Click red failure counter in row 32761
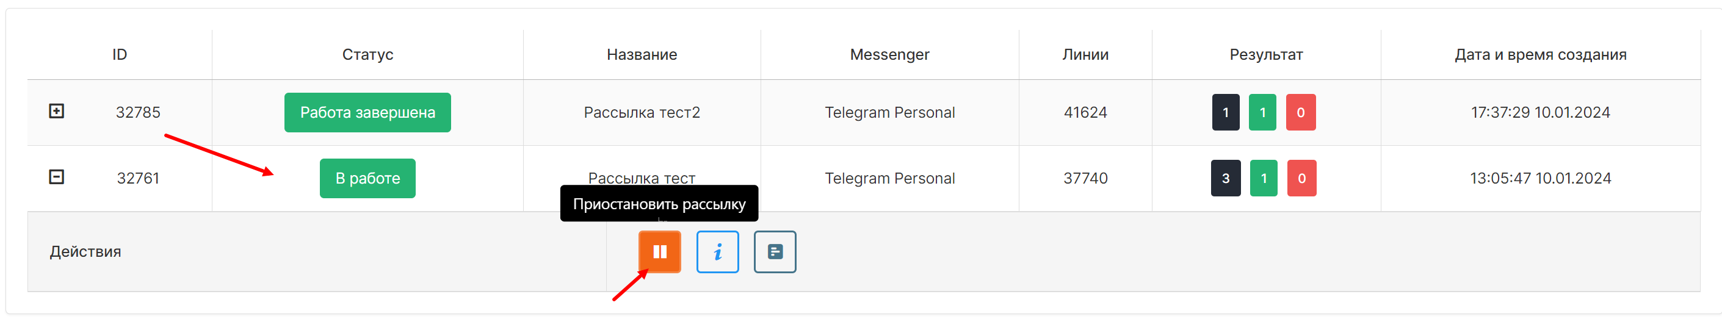 [x=1301, y=178]
